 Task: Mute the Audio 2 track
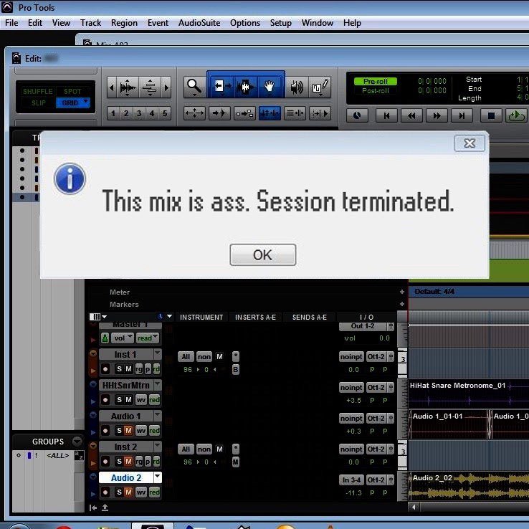tap(128, 492)
